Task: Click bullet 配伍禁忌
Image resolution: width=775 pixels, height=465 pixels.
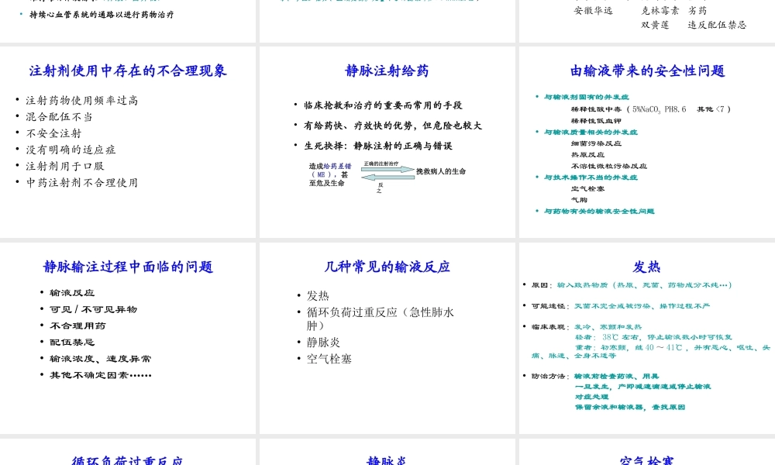Action: [72, 343]
